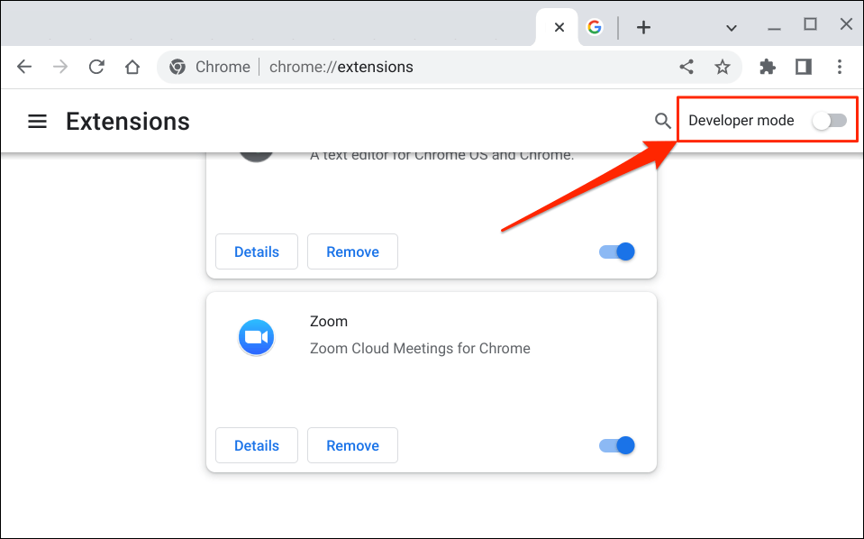864x539 pixels.
Task: Switch to the Google tab
Action: pyautogui.click(x=595, y=27)
